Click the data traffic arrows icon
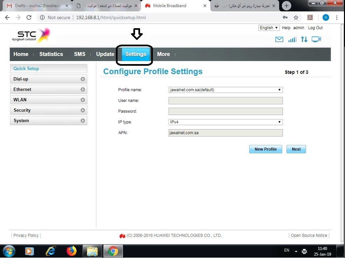The height and width of the screenshot is (260, 345). [x=304, y=40]
